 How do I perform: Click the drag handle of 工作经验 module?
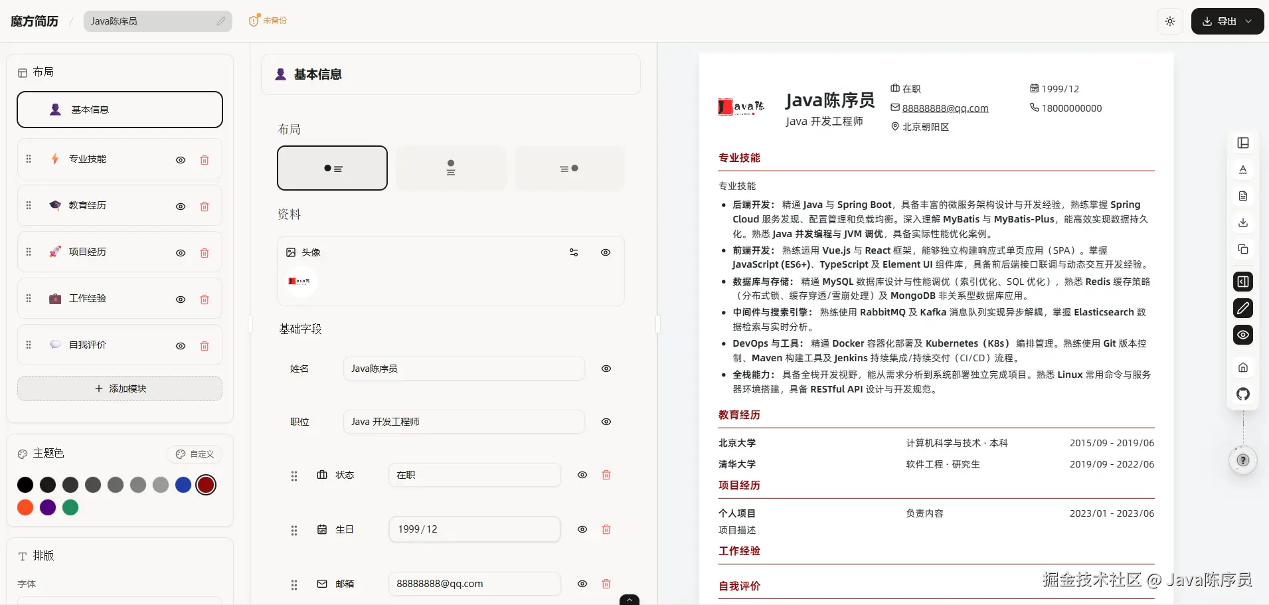pos(29,298)
